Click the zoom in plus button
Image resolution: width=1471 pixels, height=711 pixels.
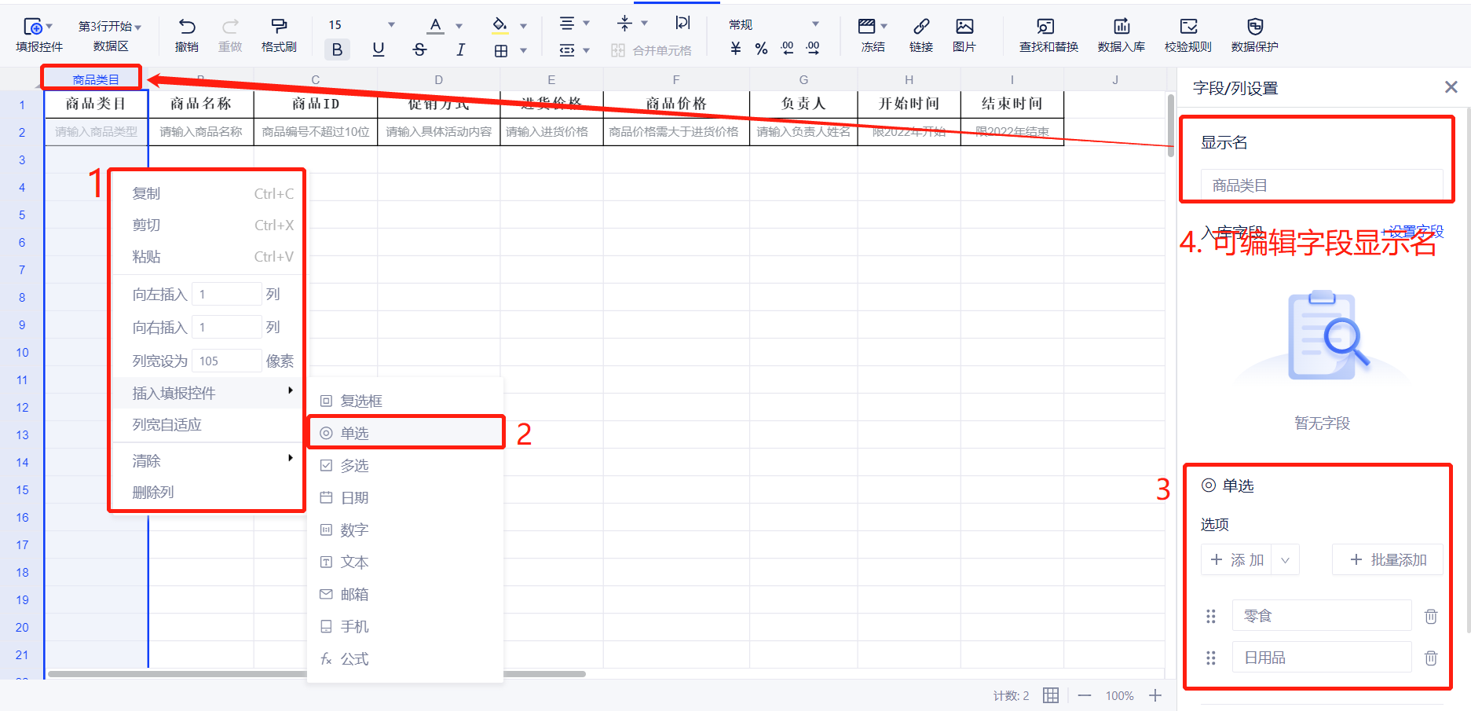1155,696
